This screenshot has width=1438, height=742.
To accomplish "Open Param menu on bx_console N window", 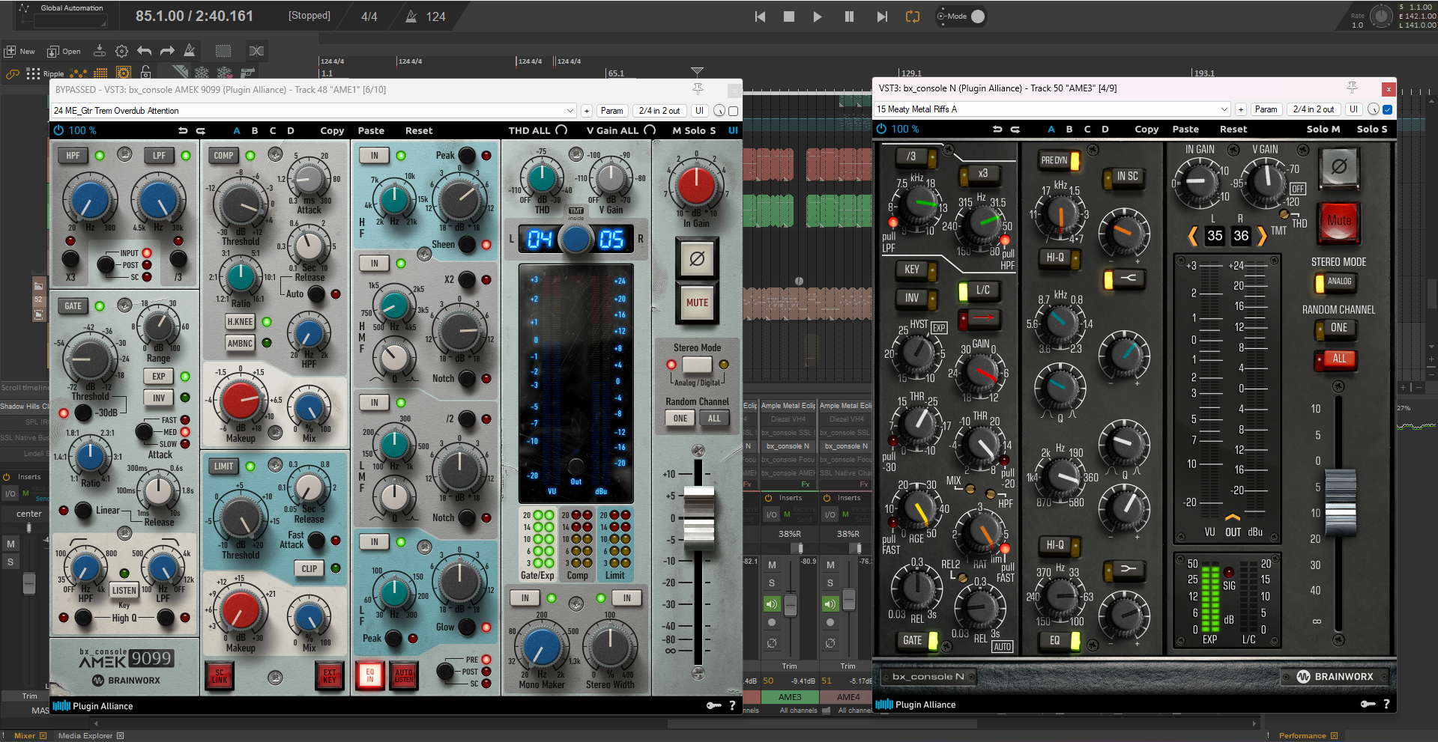I will point(1266,109).
